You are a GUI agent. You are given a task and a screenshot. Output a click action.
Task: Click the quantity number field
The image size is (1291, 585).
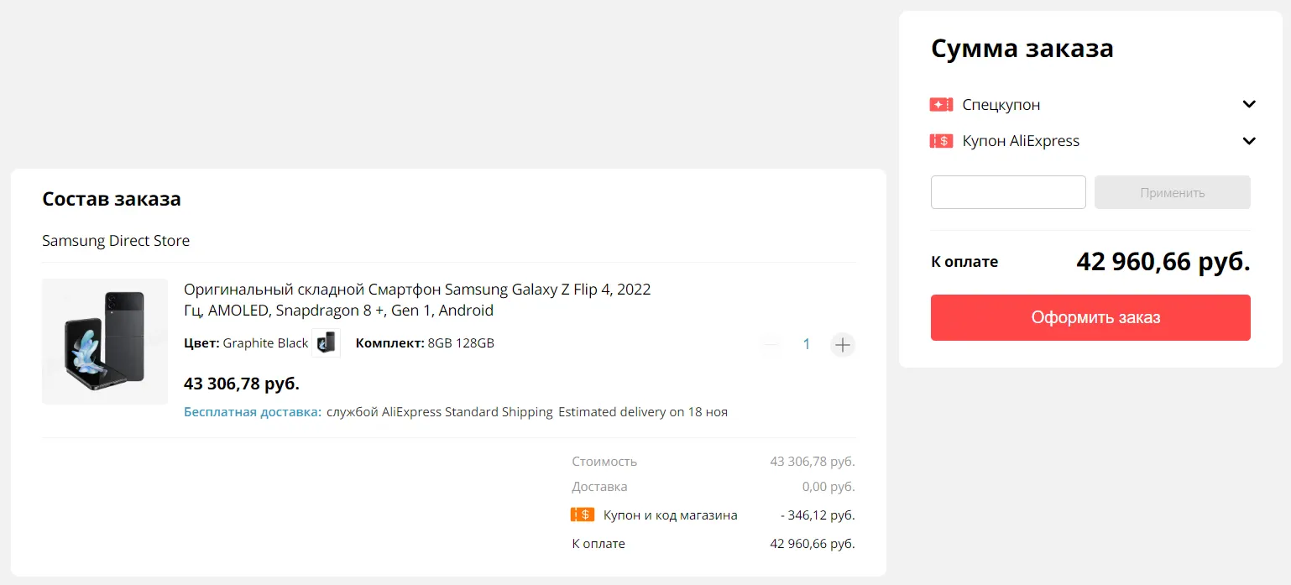tap(807, 344)
